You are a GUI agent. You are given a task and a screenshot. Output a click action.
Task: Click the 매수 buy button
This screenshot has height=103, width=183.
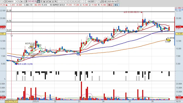click(x=110, y=5)
